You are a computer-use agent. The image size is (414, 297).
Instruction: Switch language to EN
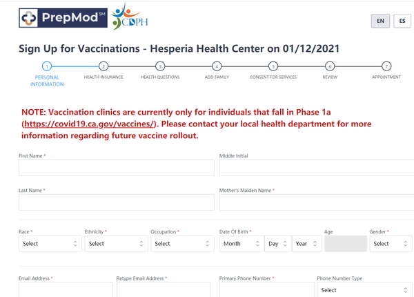[380, 21]
